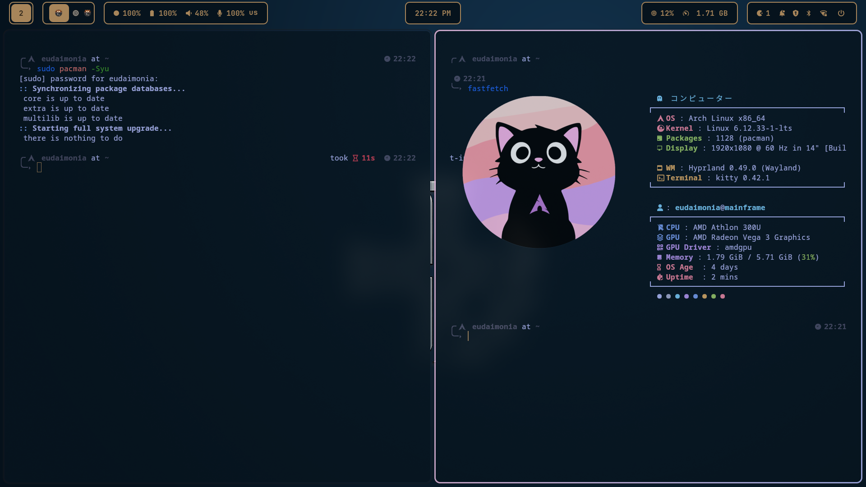Open the Wi-Fi network menu icon
This screenshot has width=866, height=487.
[x=824, y=13]
